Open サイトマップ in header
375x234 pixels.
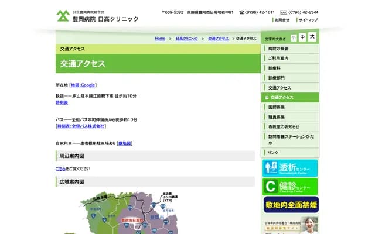(308, 20)
